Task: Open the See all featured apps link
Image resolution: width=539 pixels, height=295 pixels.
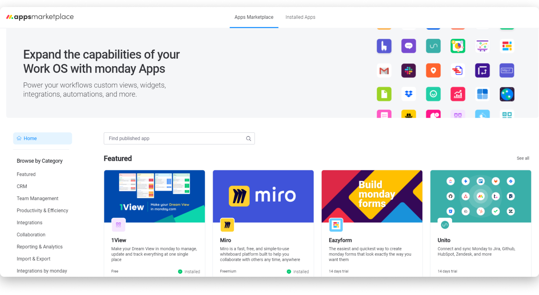Action: [523, 158]
